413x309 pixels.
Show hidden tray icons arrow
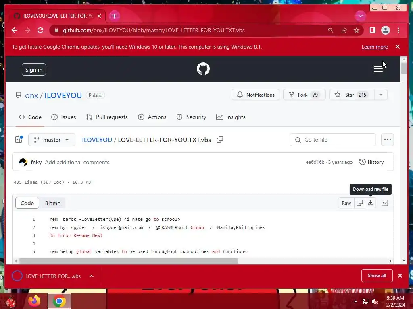point(355,301)
